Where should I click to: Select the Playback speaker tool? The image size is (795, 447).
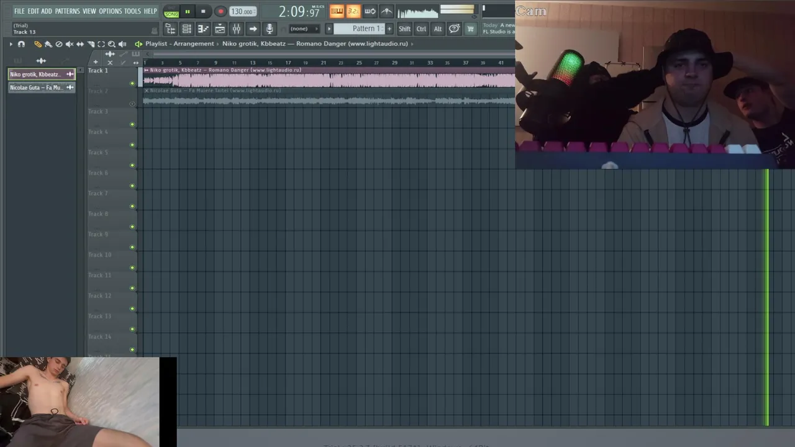click(x=122, y=44)
